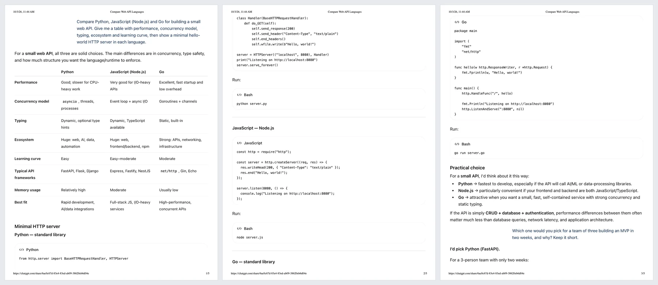Click the "3/5" page number
Viewport: 658px width, 285px height.
pos(643,273)
